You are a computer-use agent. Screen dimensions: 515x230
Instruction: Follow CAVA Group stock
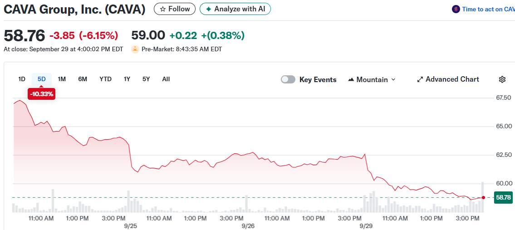pos(174,9)
